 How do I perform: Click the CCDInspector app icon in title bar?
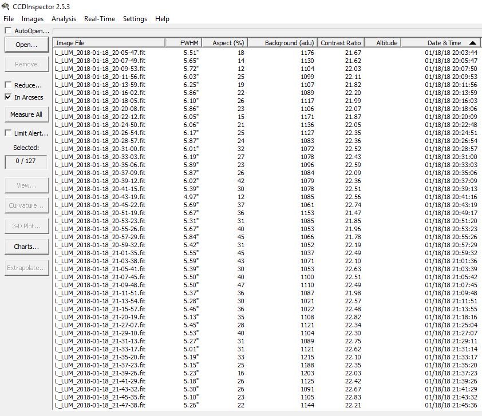6,6
